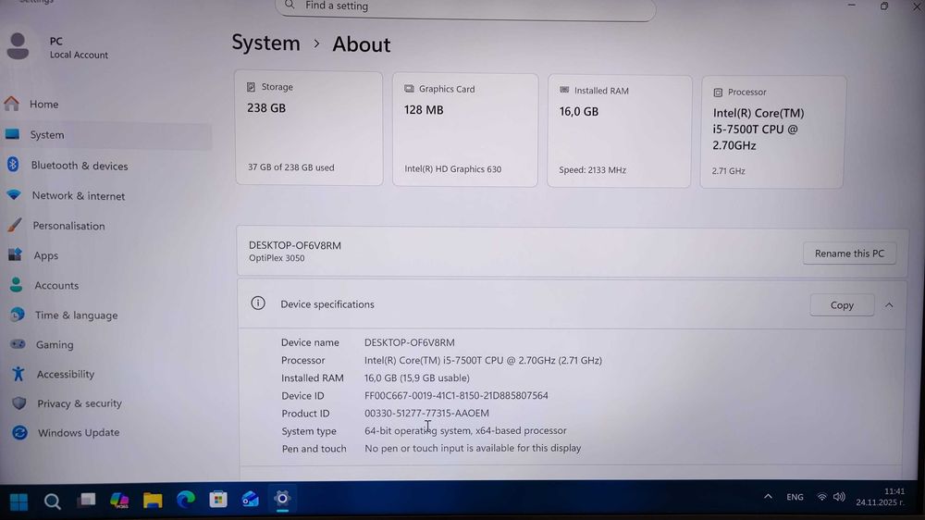Click the Gaming controller icon
Viewport: 925px width, 520px height.
(x=18, y=344)
